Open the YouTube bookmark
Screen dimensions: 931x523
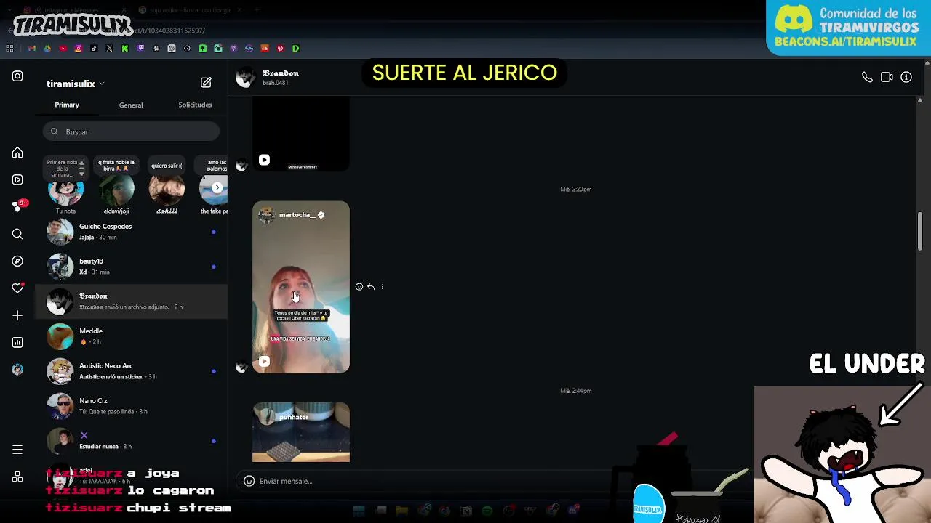pyautogui.click(x=63, y=49)
